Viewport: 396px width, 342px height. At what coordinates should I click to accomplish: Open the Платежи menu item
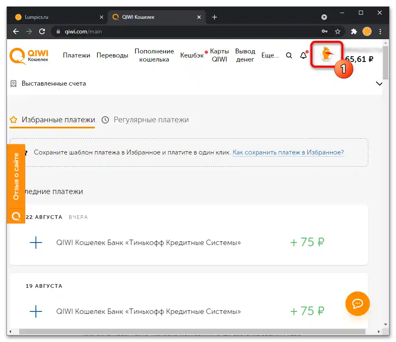click(x=77, y=55)
